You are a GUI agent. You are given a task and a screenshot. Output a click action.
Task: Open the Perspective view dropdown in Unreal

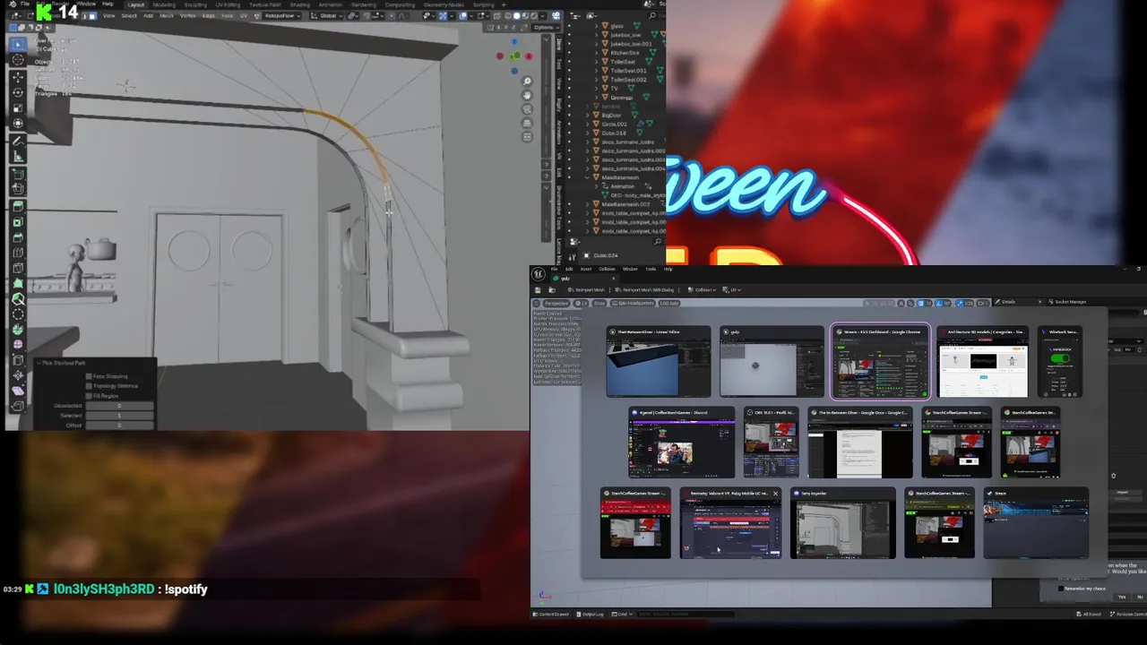pos(556,303)
